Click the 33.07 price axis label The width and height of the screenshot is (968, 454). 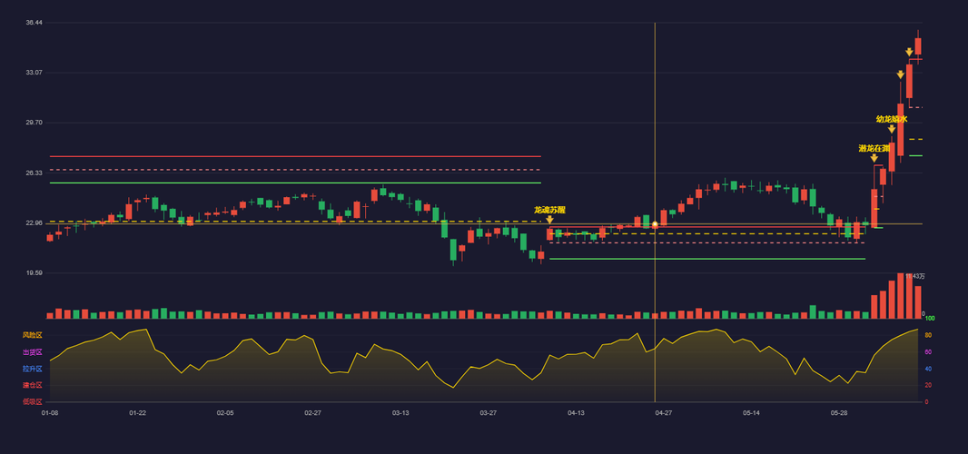coord(34,73)
